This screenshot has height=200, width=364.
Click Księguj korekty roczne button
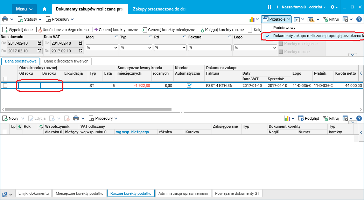[221, 30]
